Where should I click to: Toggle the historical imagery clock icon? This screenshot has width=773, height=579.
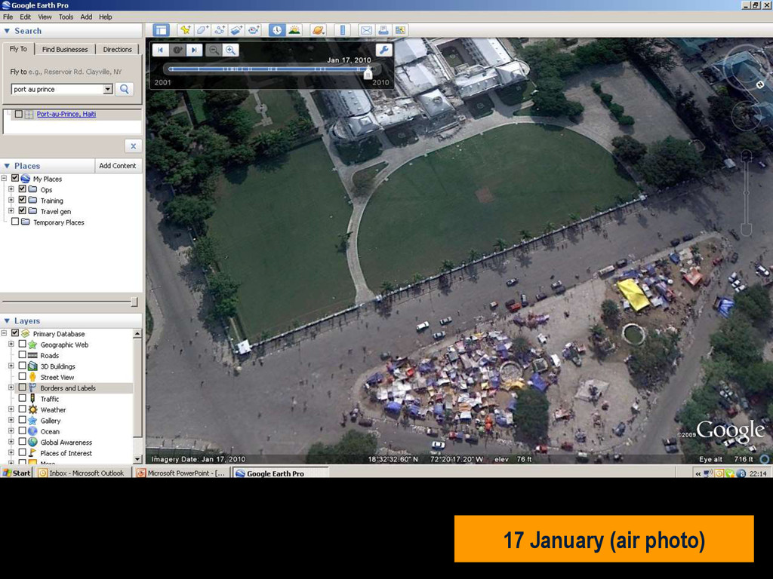click(277, 30)
